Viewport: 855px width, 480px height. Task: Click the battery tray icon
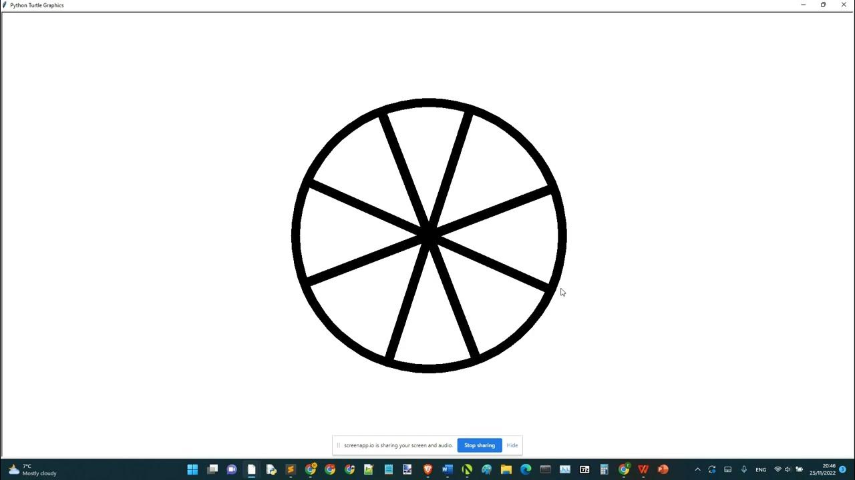tap(799, 469)
